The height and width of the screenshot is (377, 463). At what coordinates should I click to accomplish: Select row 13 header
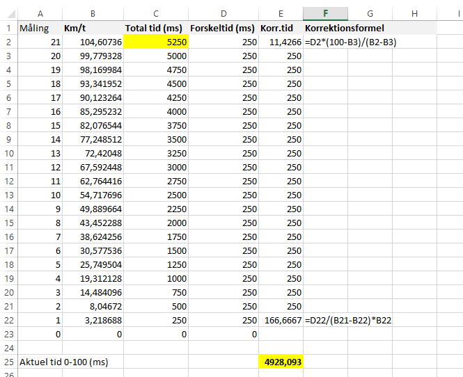[x=9, y=195]
